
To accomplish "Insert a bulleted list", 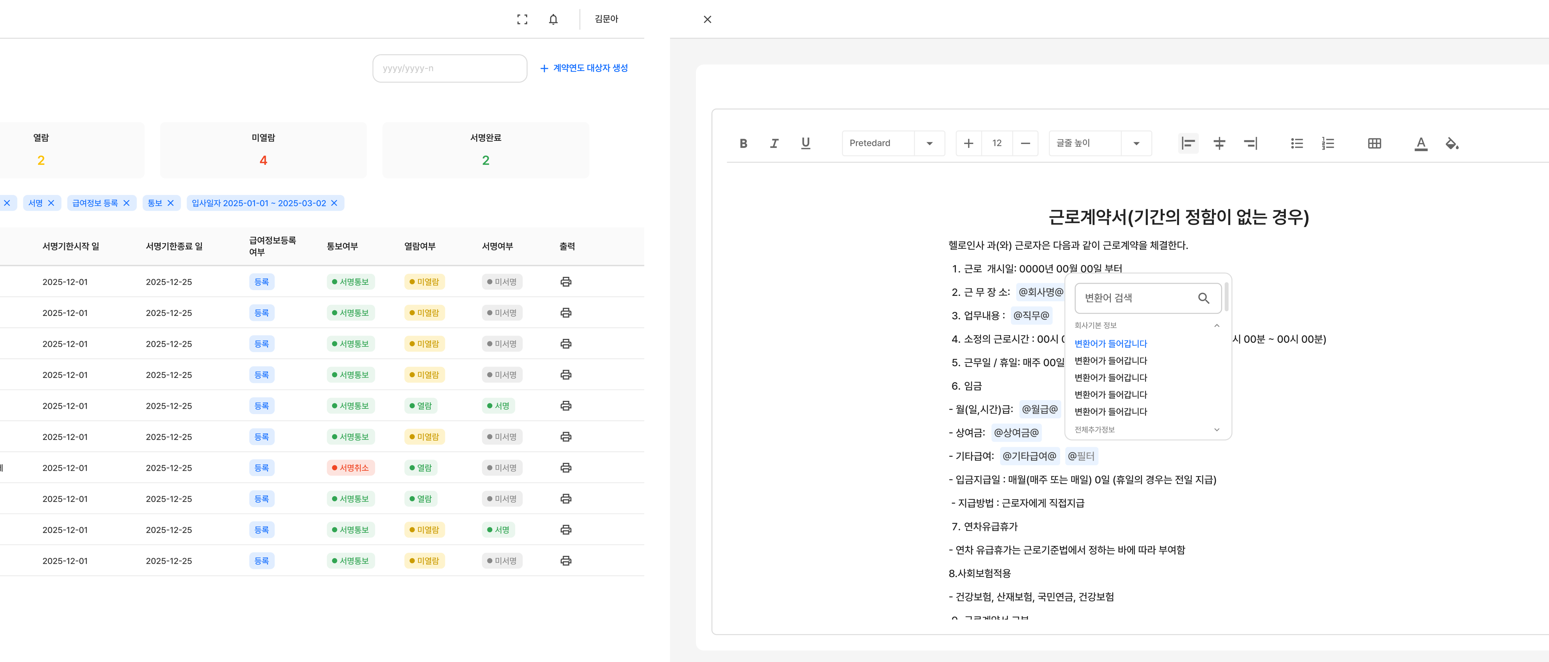I will (1297, 143).
